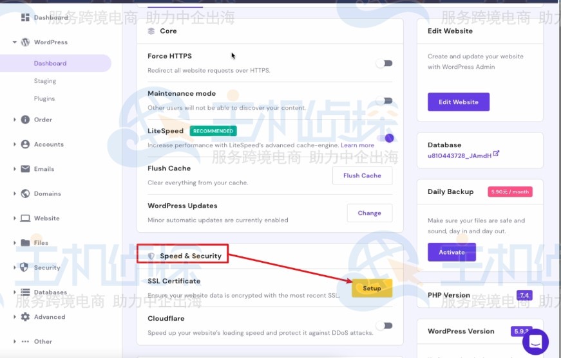This screenshot has width=561, height=358.
Task: Open the Staging submenu item
Action: coord(45,81)
